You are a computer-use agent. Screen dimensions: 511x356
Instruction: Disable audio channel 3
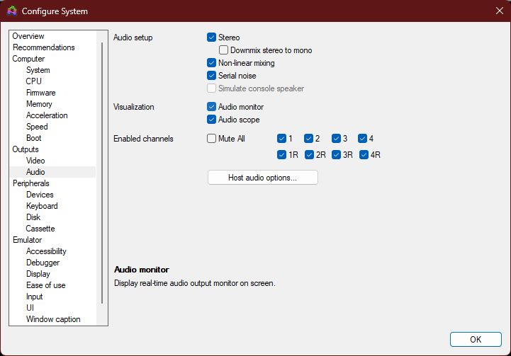point(337,139)
